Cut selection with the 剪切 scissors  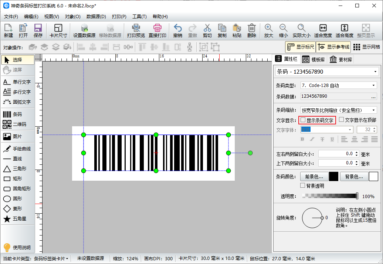tap(207, 31)
